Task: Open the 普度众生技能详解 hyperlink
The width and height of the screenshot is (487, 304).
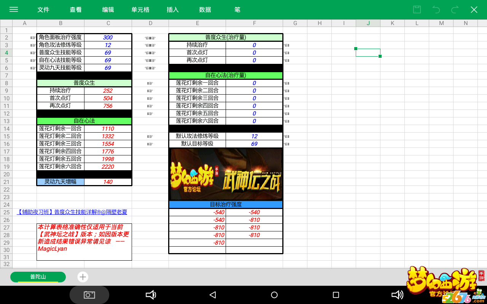Action: tap(72, 212)
